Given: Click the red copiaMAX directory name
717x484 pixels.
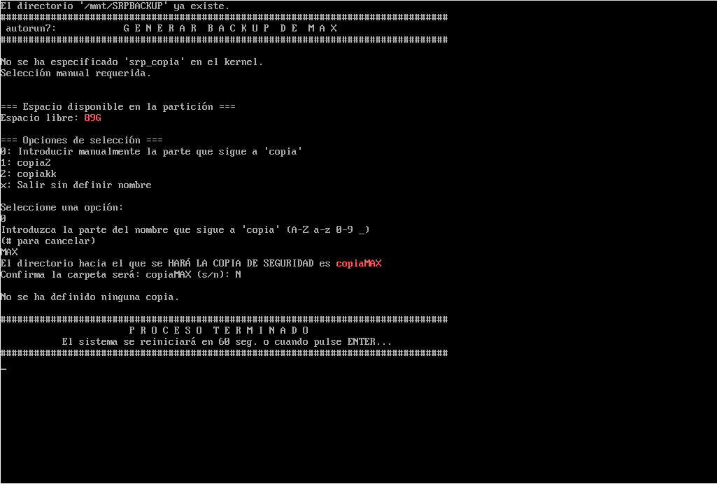Looking at the screenshot, I should (358, 263).
